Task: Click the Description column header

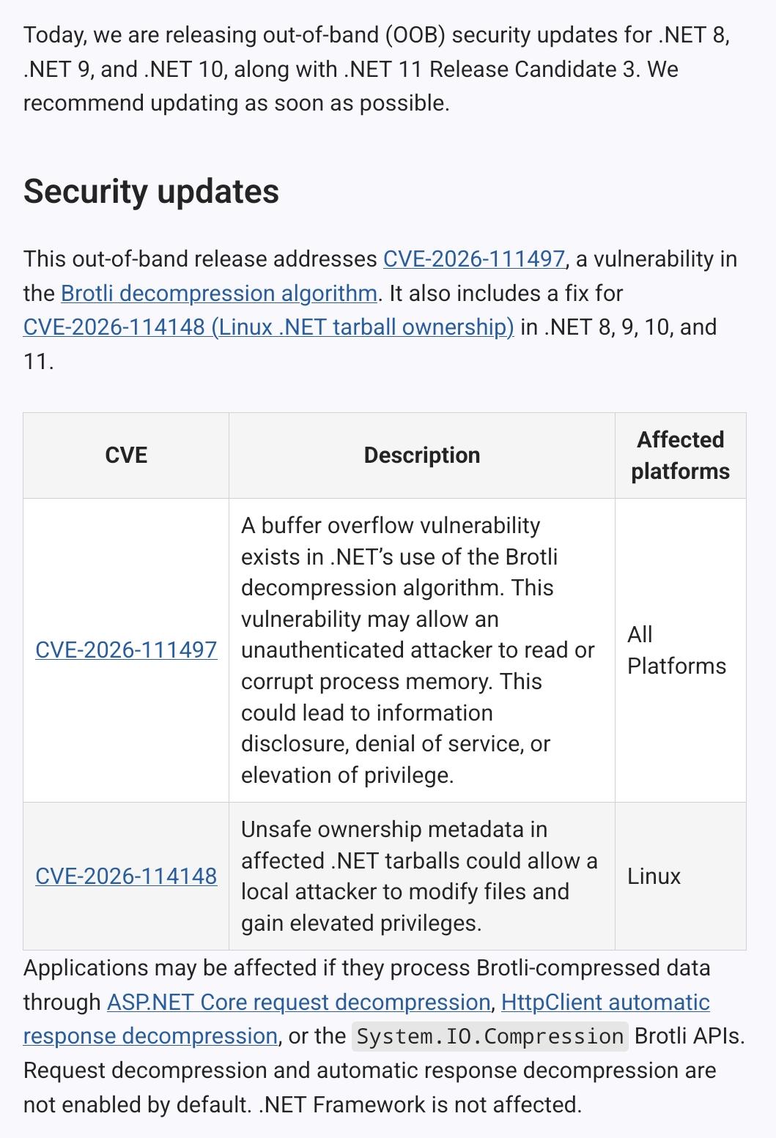Action: [422, 455]
